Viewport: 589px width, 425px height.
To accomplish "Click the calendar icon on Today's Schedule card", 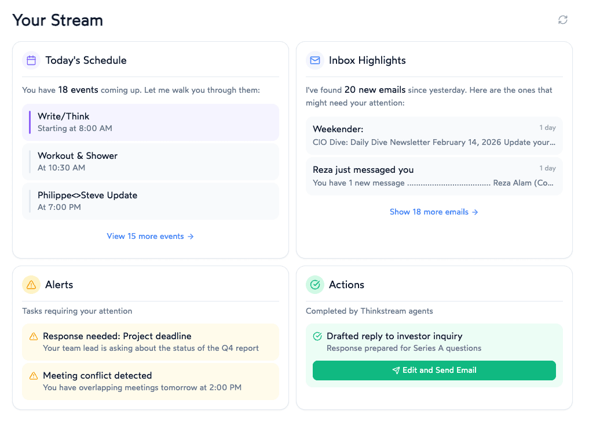I will coord(31,60).
